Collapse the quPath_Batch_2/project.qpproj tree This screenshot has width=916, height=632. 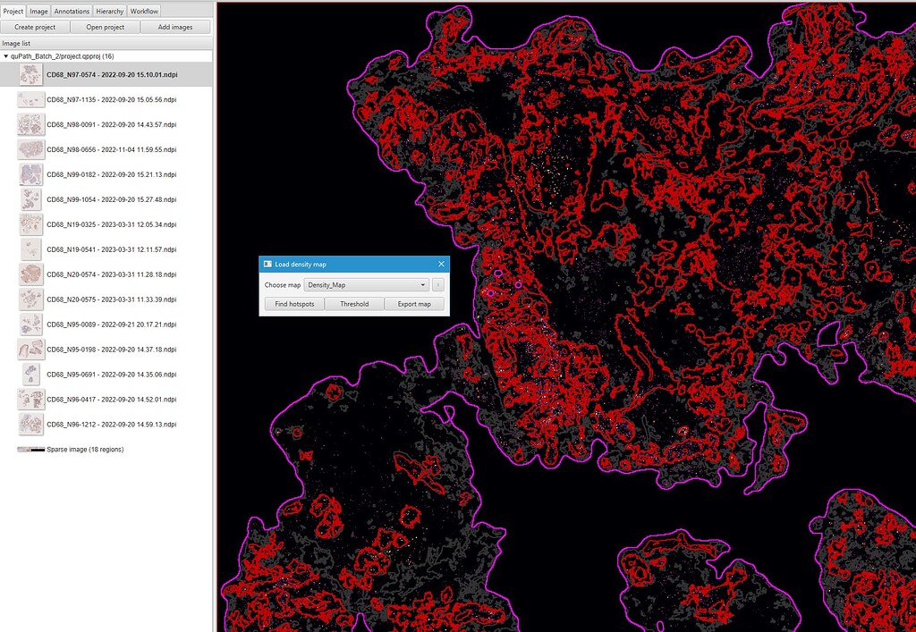click(8, 55)
